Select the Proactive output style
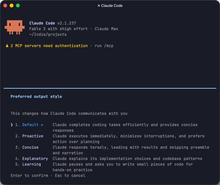The height and width of the screenshot is (185, 220). pos(33,136)
